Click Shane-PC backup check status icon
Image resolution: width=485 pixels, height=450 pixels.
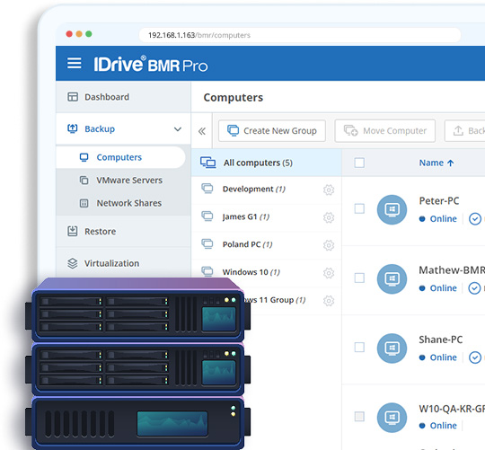475,357
